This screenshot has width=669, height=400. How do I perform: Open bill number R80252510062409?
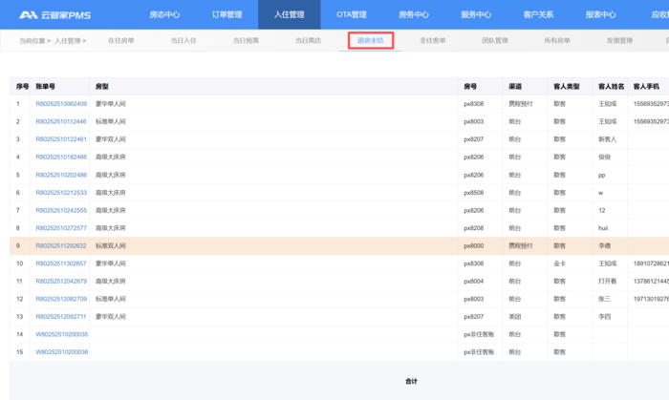pos(61,103)
